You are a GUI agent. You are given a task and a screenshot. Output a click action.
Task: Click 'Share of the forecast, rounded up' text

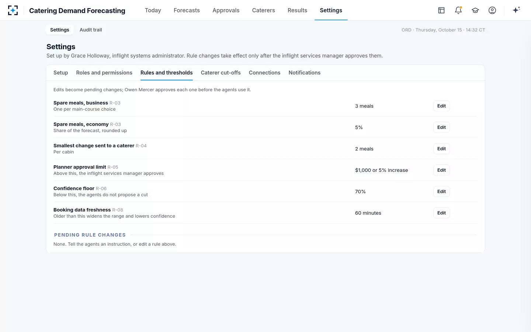click(x=90, y=131)
